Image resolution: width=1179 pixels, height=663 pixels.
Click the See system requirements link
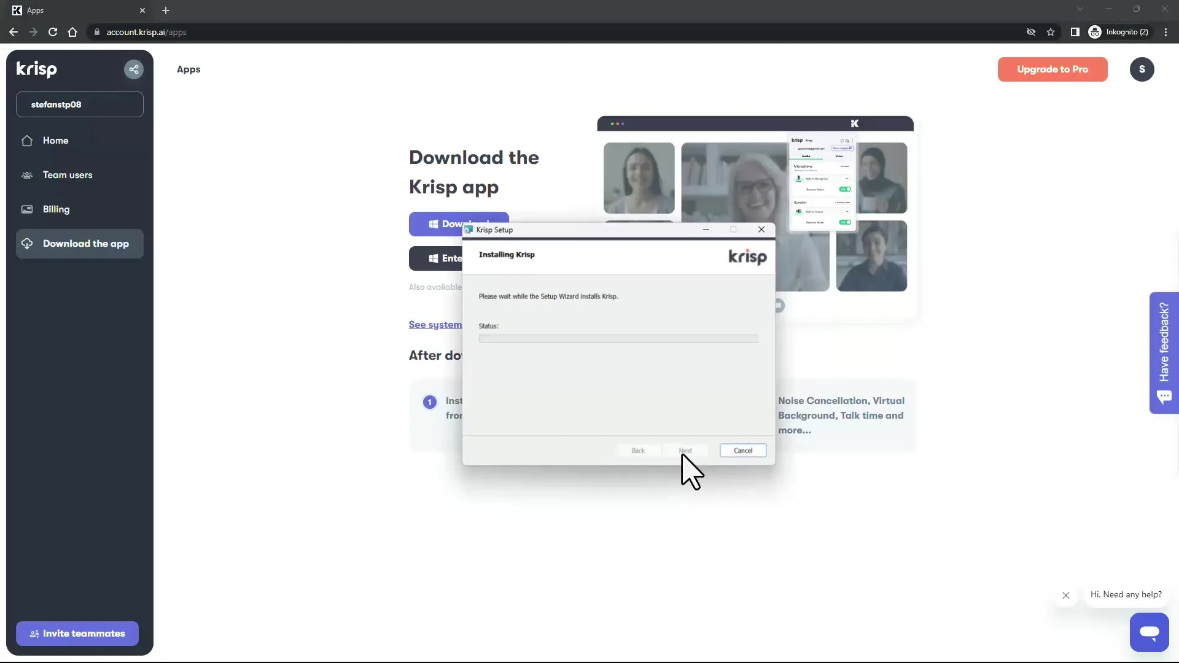point(435,324)
